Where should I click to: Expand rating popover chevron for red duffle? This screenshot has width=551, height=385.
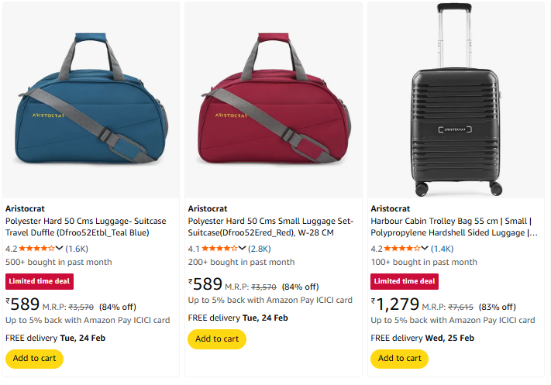tap(243, 249)
